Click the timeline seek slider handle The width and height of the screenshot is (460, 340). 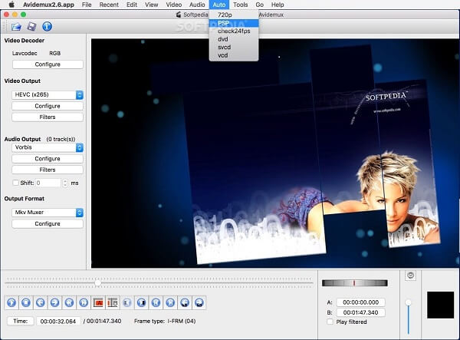pyautogui.click(x=98, y=282)
